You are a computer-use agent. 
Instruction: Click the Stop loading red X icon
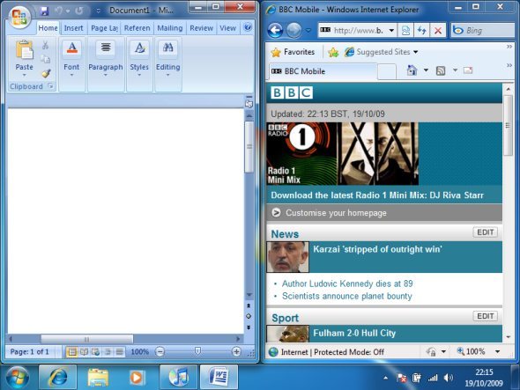438,31
